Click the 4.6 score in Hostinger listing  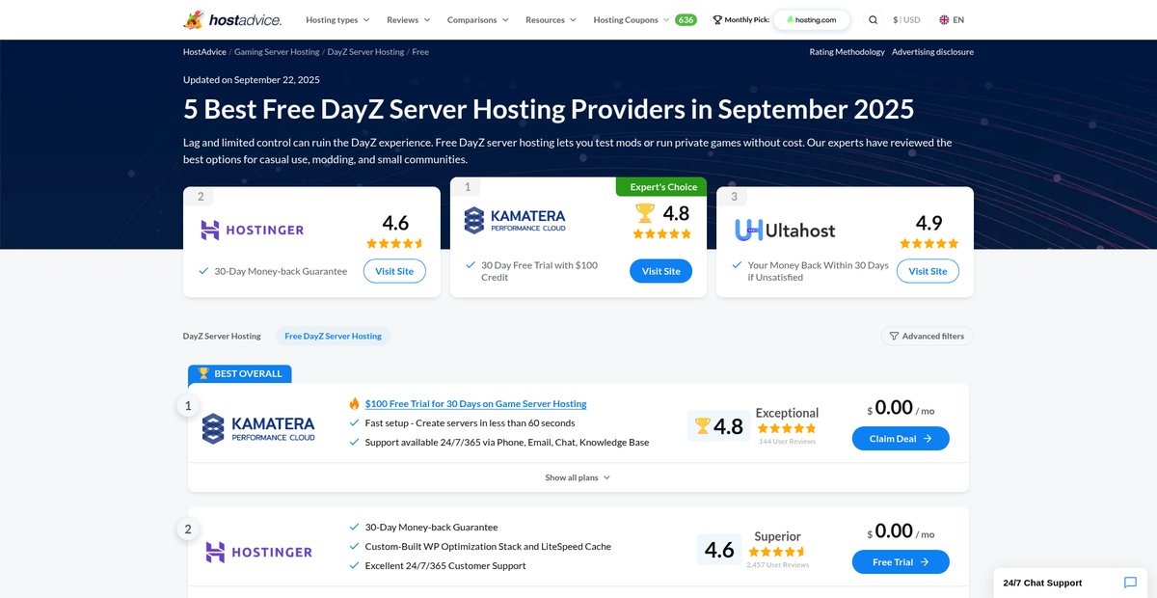pyautogui.click(x=719, y=550)
